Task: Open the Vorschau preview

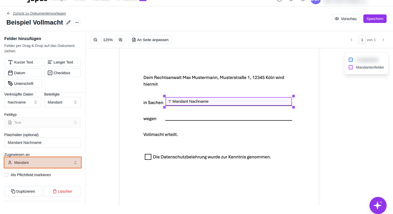Action: (x=346, y=19)
